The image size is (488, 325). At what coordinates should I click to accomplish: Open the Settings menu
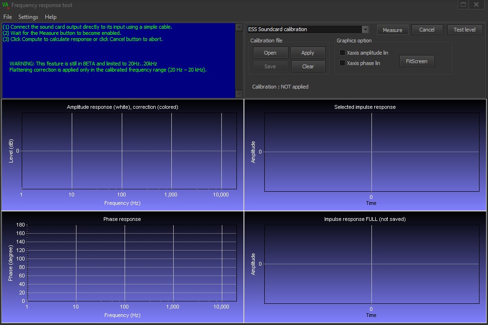click(28, 17)
